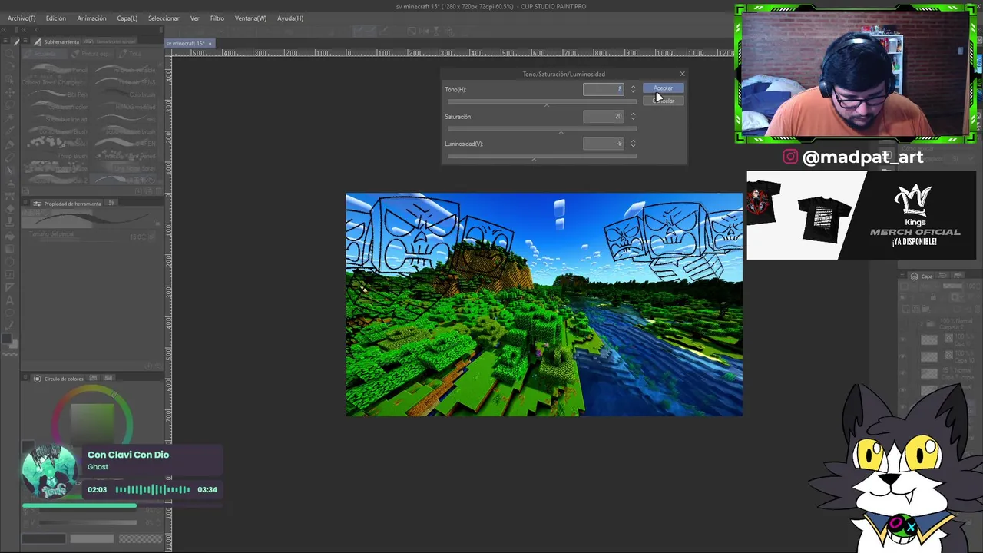Screen dimensions: 983x553
Task: Open the Filtro menu
Action: tap(217, 18)
